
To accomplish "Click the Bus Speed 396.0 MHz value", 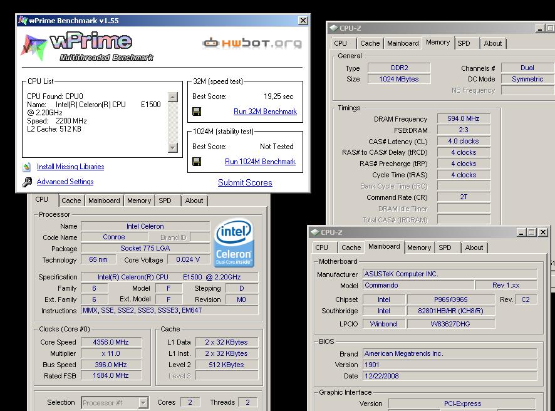I will [111, 365].
